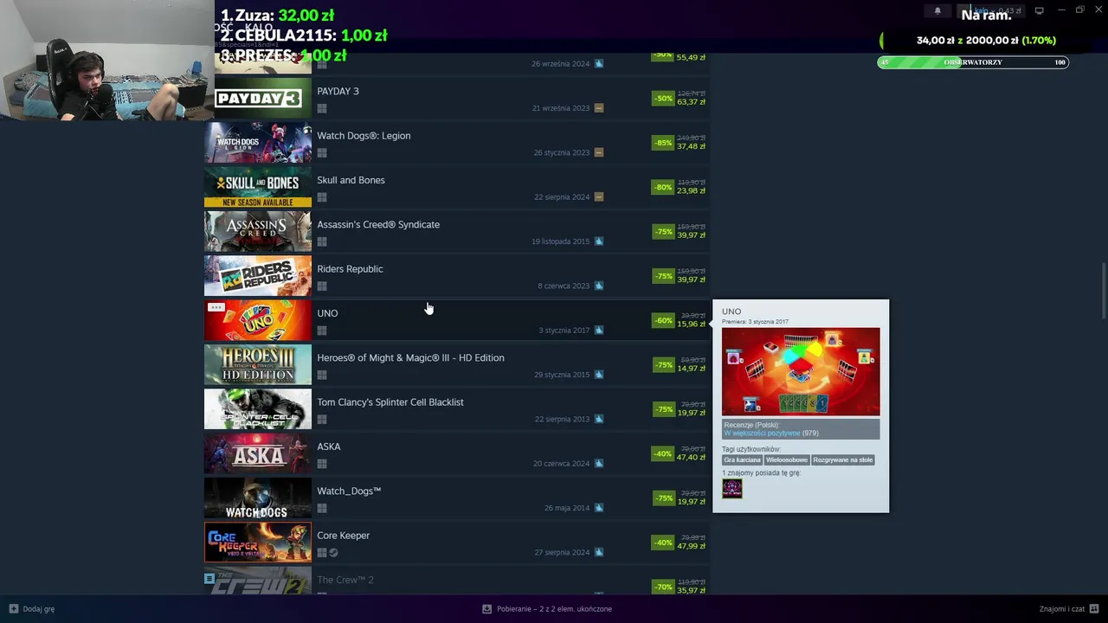Click thumbs-up review icon in Core Keeper row
The image size is (1108, 623).
599,552
